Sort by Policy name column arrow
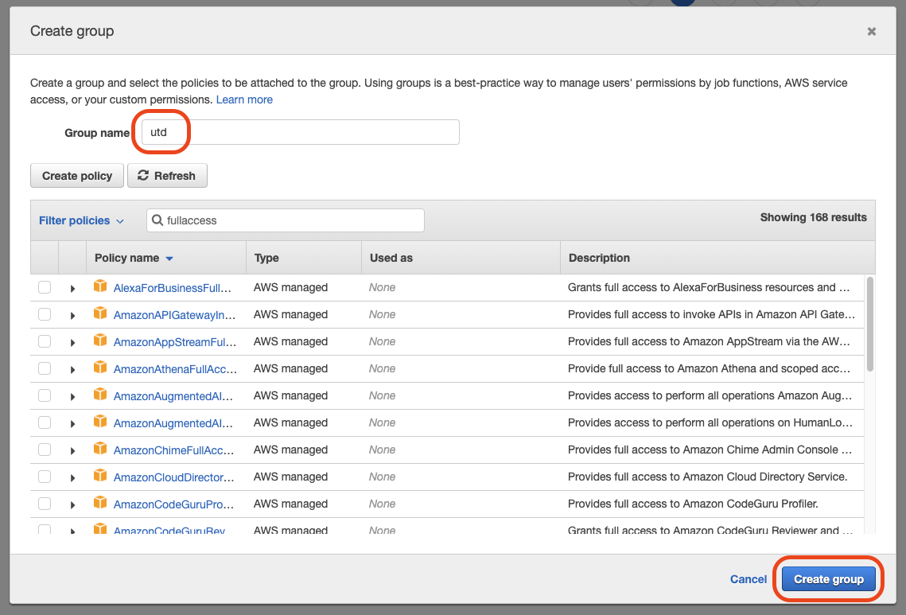The image size is (906, 615). 169,259
